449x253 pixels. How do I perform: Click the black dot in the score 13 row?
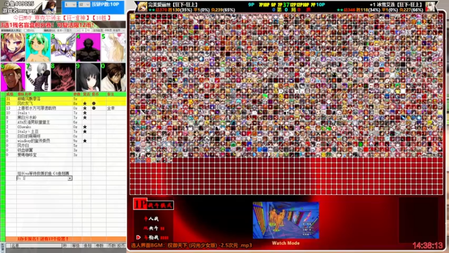tap(94, 108)
